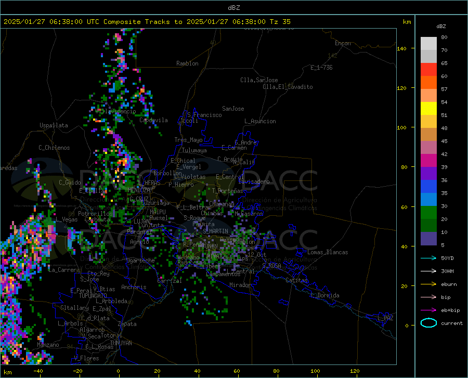Image resolution: width=468 pixels, height=378 pixels.
Task: Click the '60' tick on vertical km axis
Action: [x=404, y=207]
